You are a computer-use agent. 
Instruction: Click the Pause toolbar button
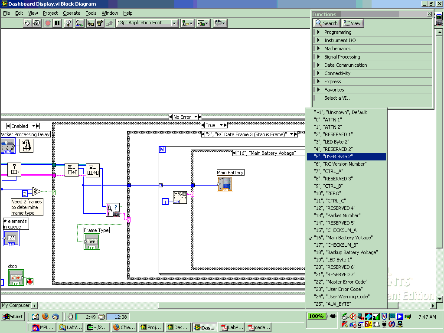tap(57, 23)
